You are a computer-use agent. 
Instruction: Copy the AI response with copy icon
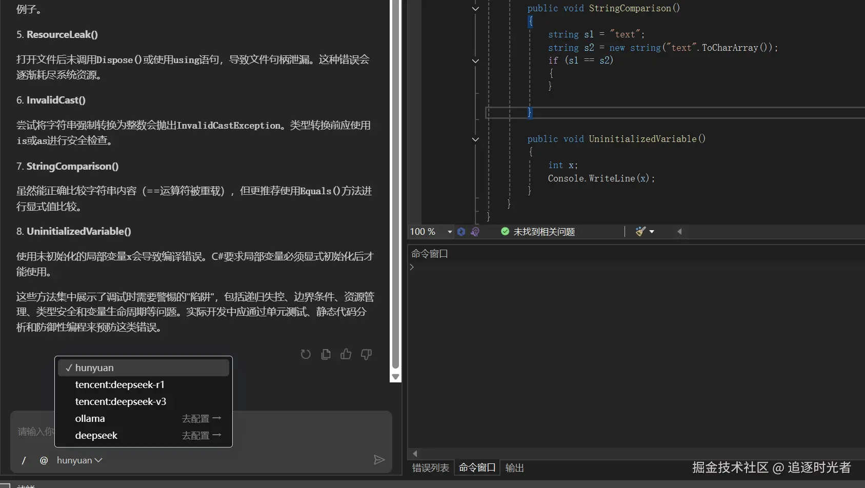point(326,354)
